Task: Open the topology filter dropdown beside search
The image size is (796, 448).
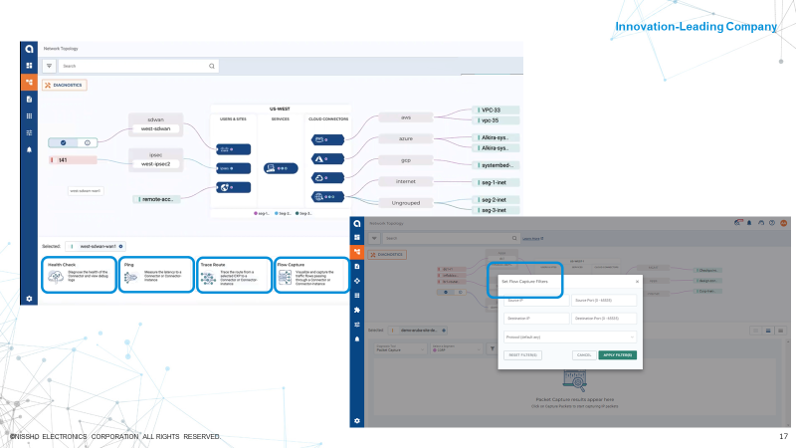Action: 49,66
